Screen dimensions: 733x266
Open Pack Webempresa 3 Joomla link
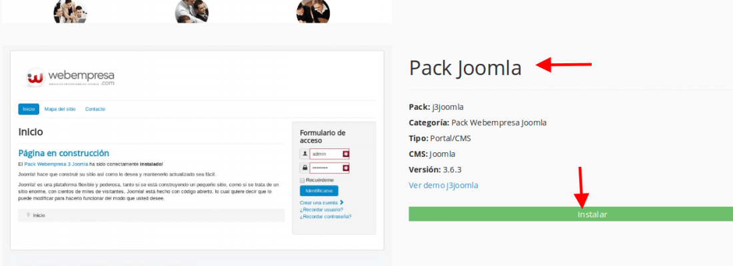pos(56,164)
